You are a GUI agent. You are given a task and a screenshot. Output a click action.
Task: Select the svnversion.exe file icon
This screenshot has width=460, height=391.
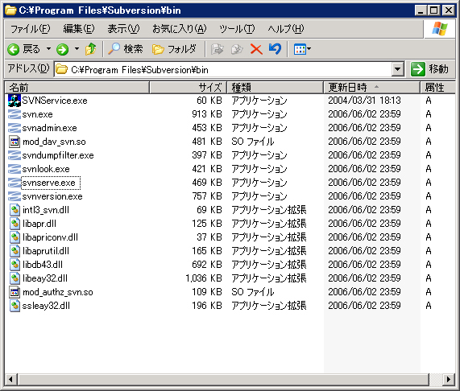tap(14, 196)
